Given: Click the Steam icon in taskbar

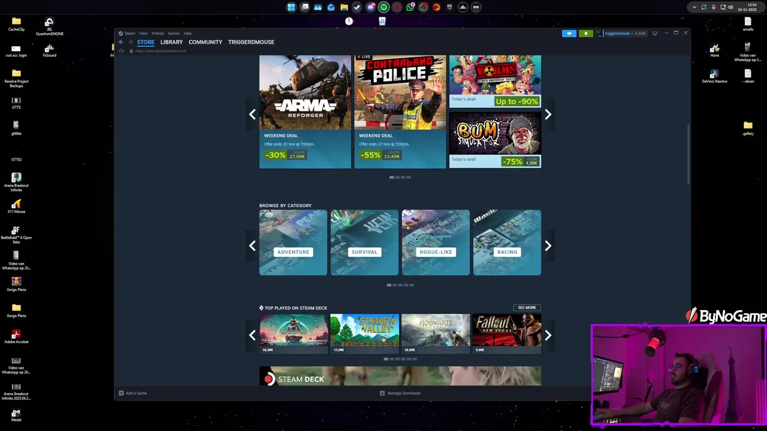Looking at the screenshot, I should 357,7.
